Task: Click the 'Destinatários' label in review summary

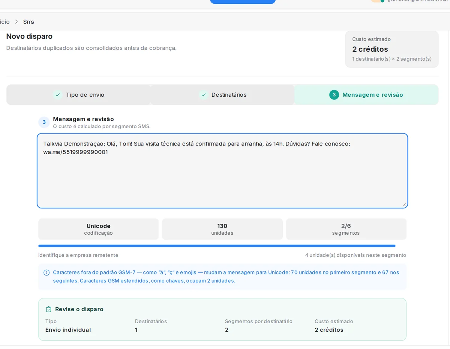Action: pyautogui.click(x=151, y=321)
